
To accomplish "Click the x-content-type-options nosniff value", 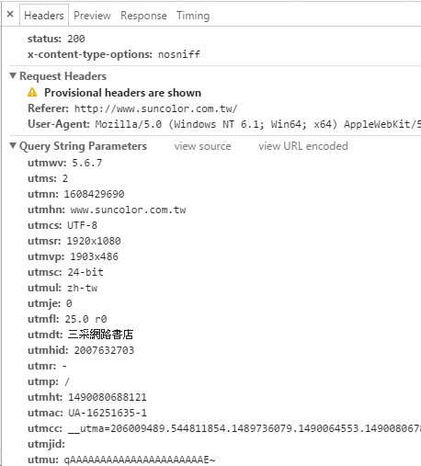I will 179,54.
